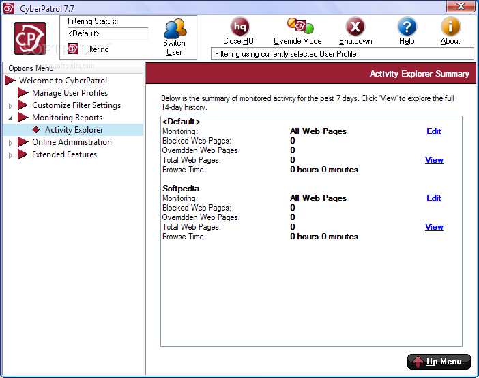Click View link for <Default> profile
This screenshot has width=479, height=378.
pyautogui.click(x=434, y=160)
